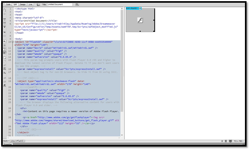Click the tablet size icon in status bar

[226, 141]
